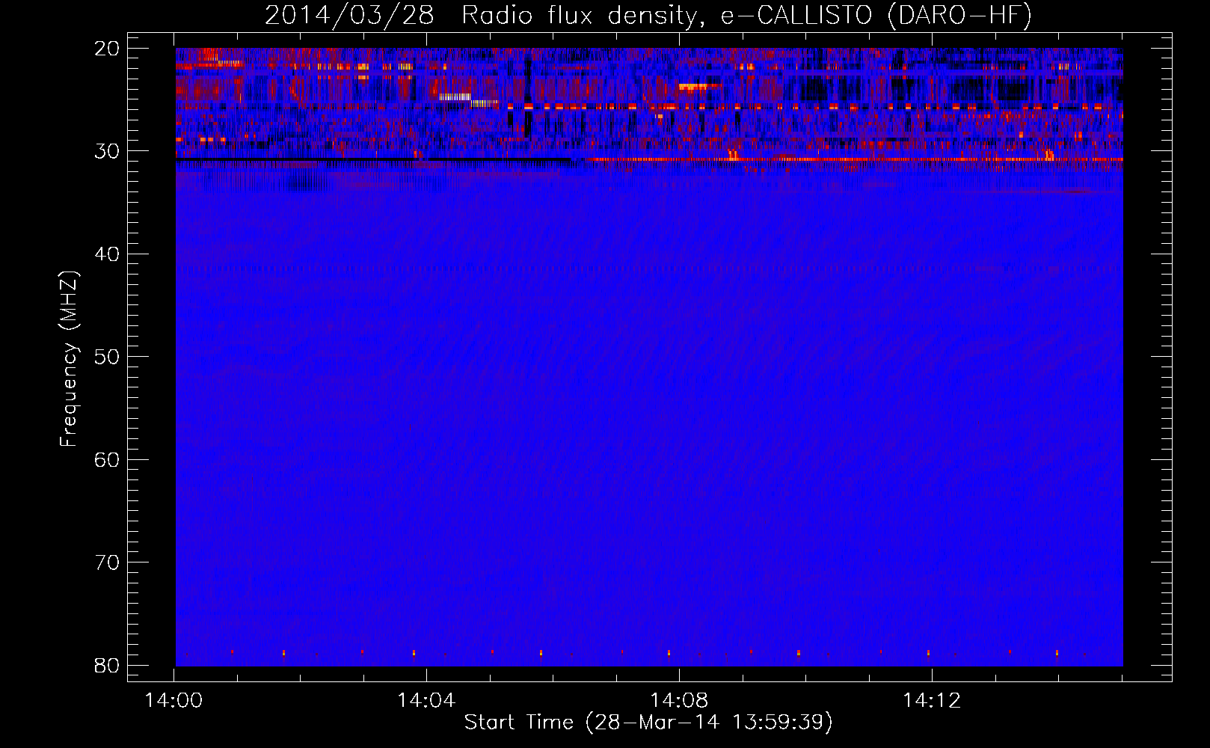This screenshot has height=748, width=1210.
Task: Click the 14:00 time tick label
Action: (173, 701)
